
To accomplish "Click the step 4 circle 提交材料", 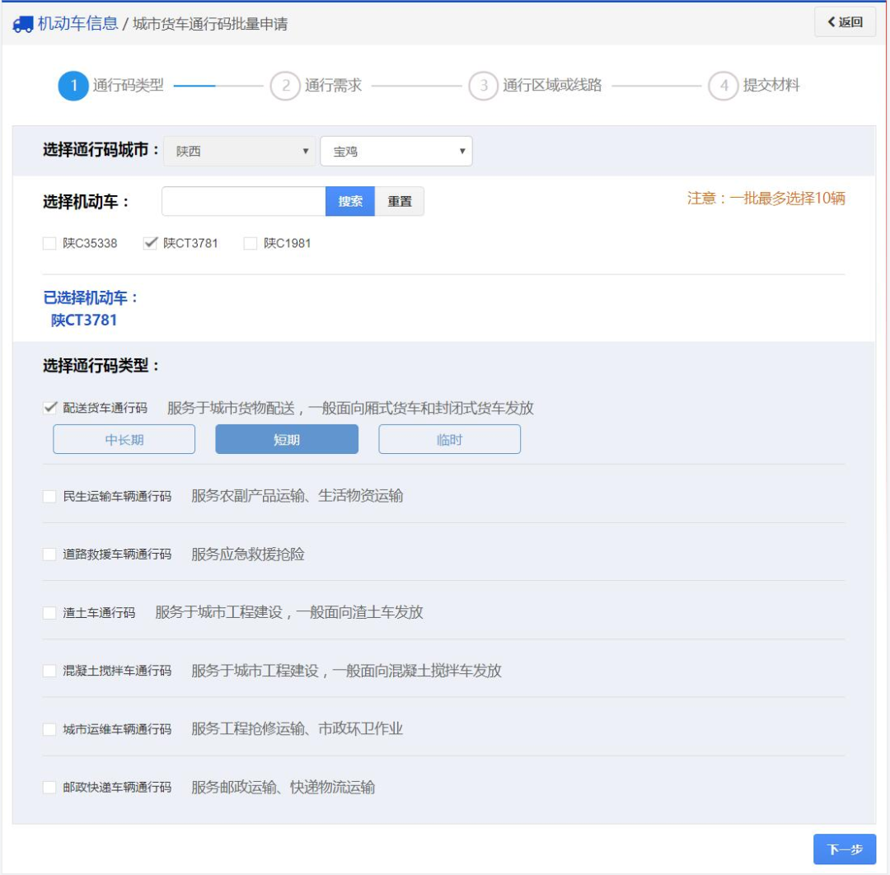I will coord(723,86).
